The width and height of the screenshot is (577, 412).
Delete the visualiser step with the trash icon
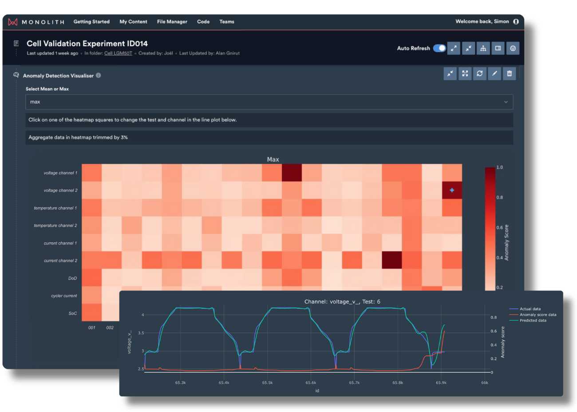tap(510, 74)
